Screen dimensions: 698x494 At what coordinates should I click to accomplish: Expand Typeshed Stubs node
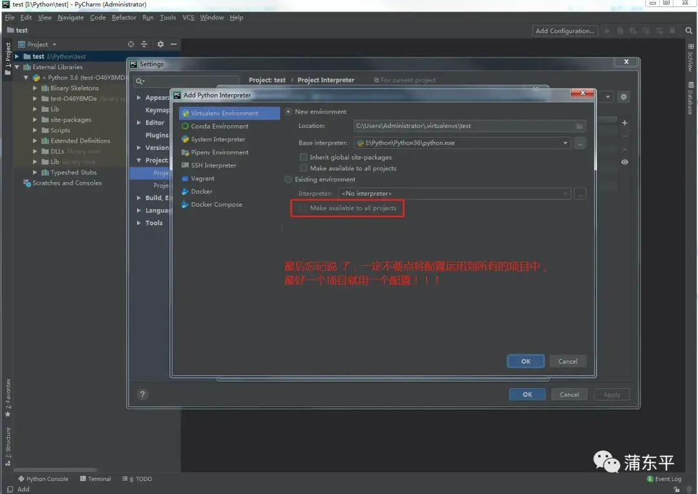(35, 172)
